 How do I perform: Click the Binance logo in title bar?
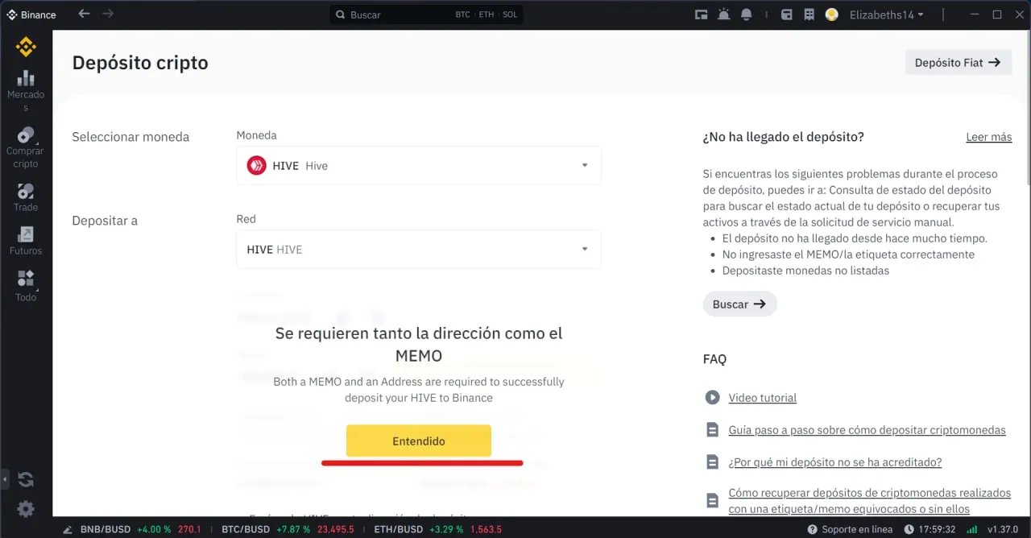click(x=31, y=14)
